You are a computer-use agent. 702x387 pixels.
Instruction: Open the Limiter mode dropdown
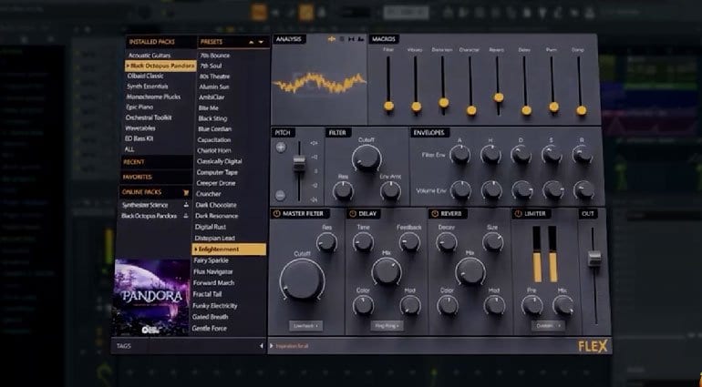click(x=548, y=326)
